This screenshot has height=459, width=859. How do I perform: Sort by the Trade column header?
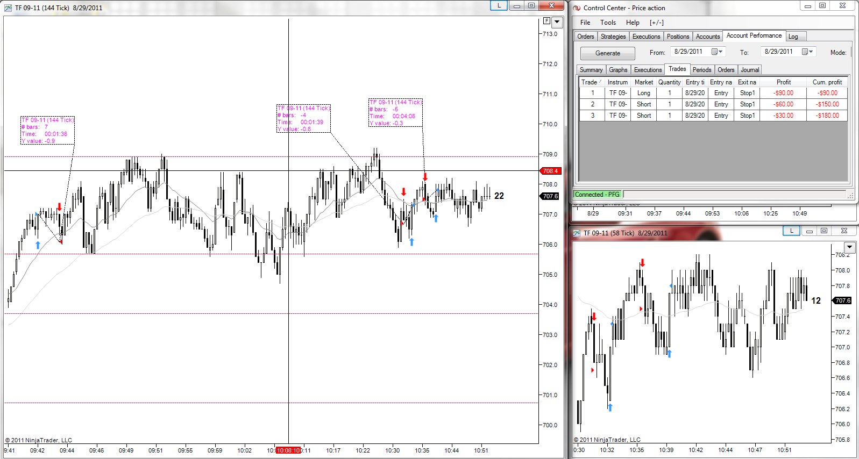(x=591, y=82)
